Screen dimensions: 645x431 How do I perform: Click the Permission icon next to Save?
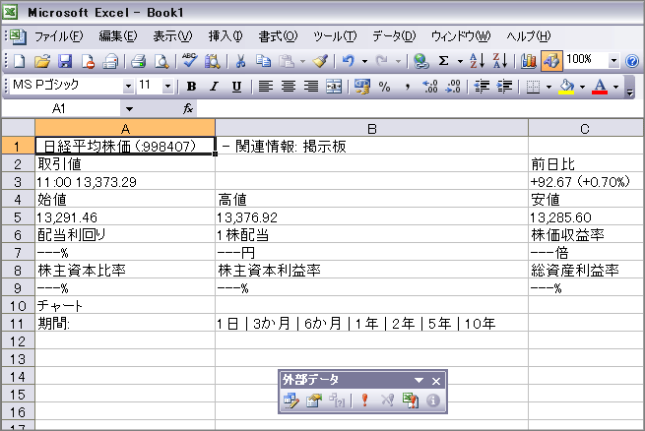88,62
